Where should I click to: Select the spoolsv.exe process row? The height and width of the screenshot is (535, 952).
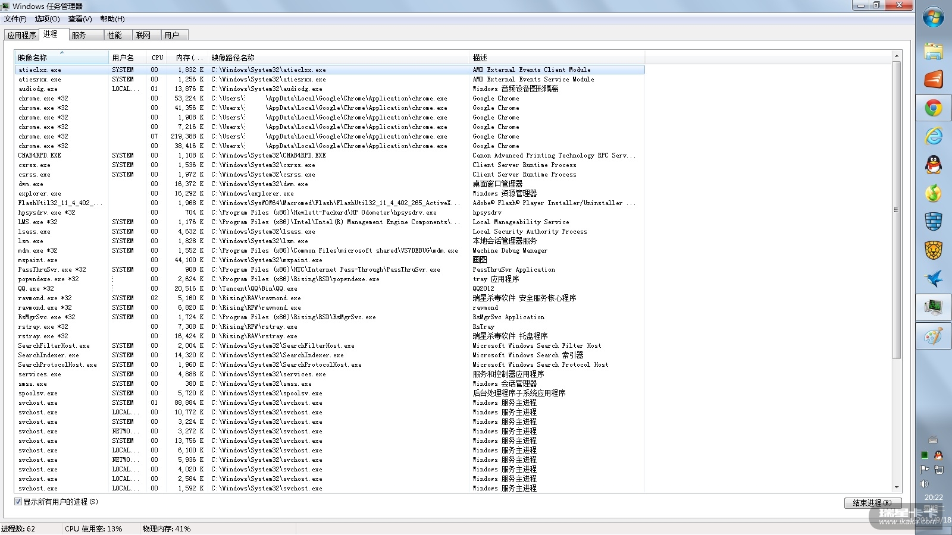coord(330,393)
